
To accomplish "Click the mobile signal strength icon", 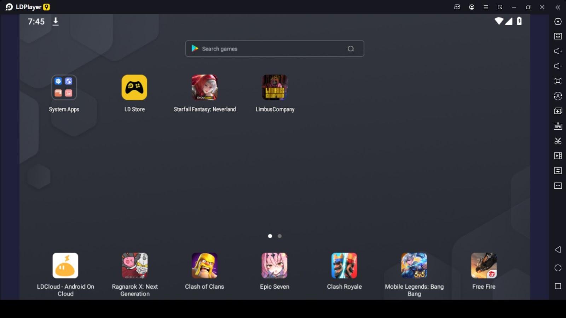I will tap(509, 21).
